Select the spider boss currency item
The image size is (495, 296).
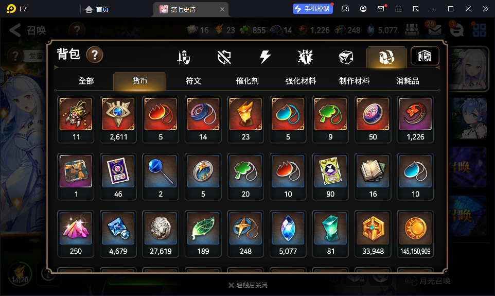pos(76,119)
